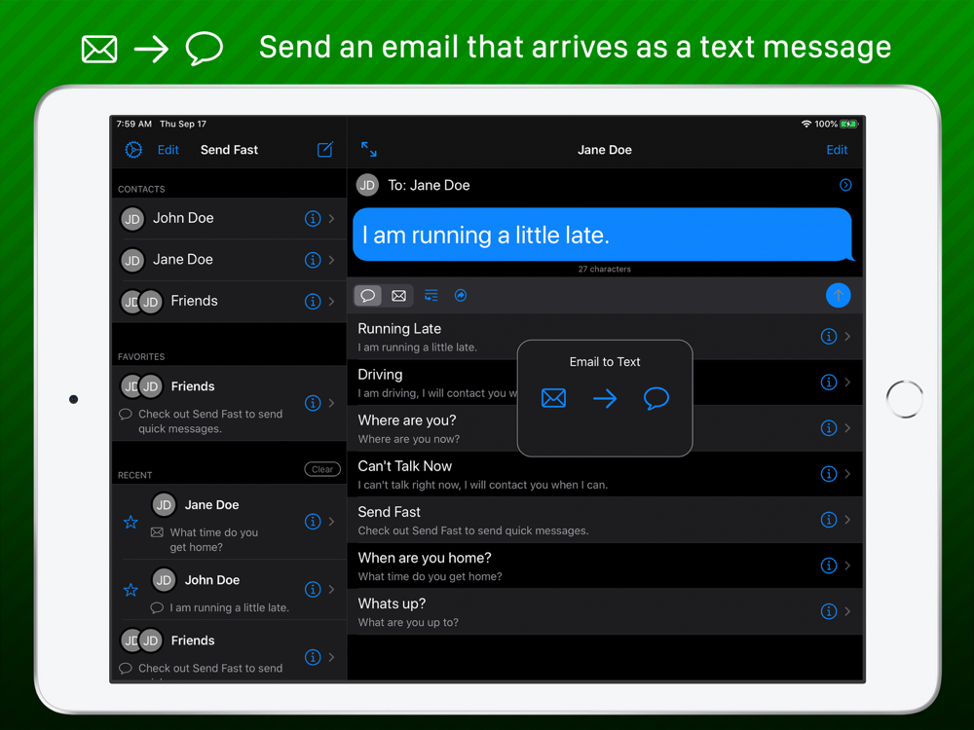Expand Can't Talk Now row chevron
974x730 pixels.
(848, 474)
